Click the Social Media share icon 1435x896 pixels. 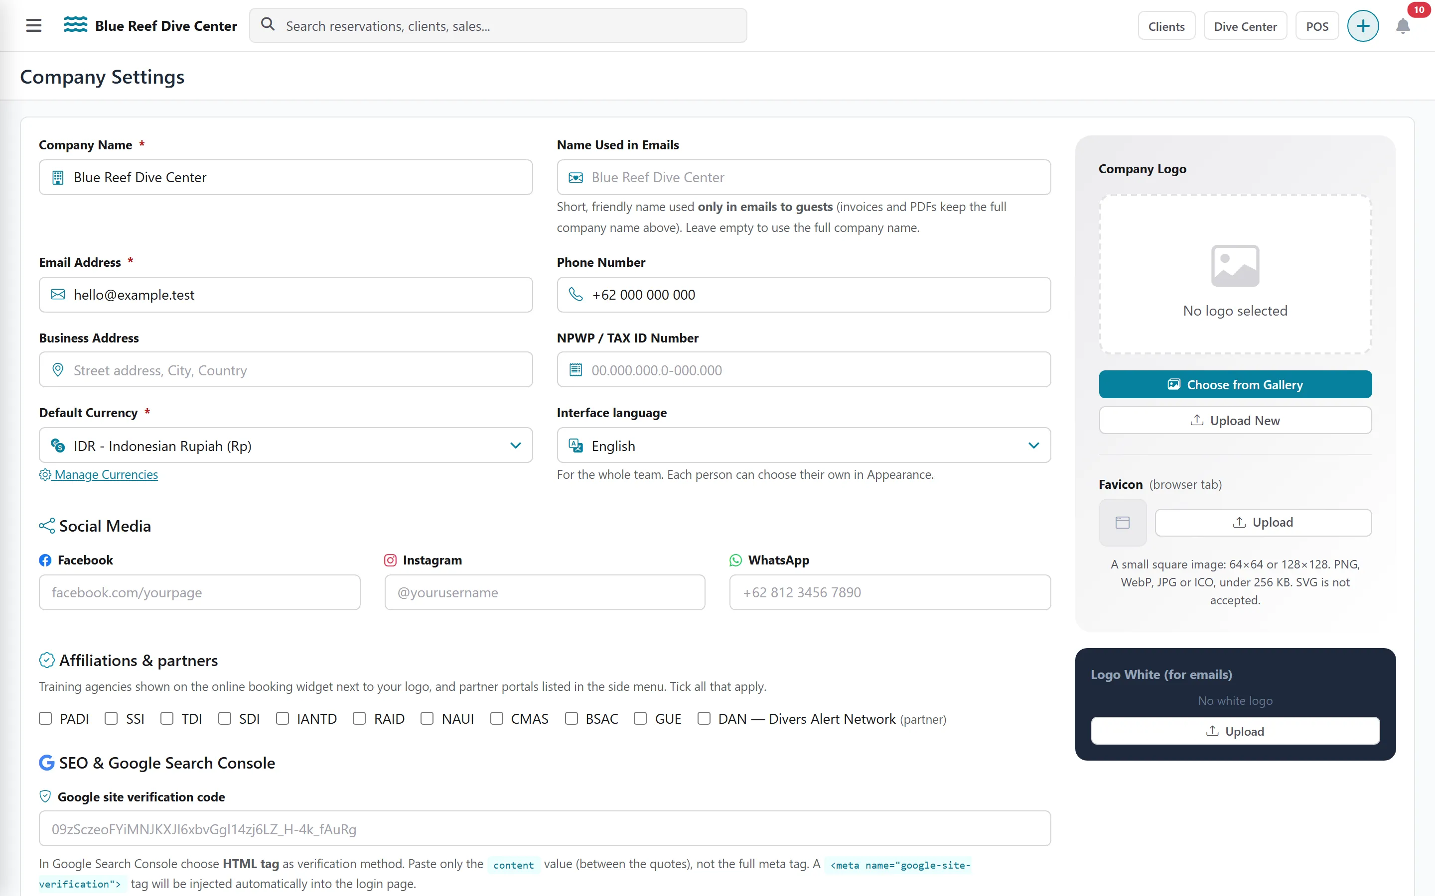point(47,526)
